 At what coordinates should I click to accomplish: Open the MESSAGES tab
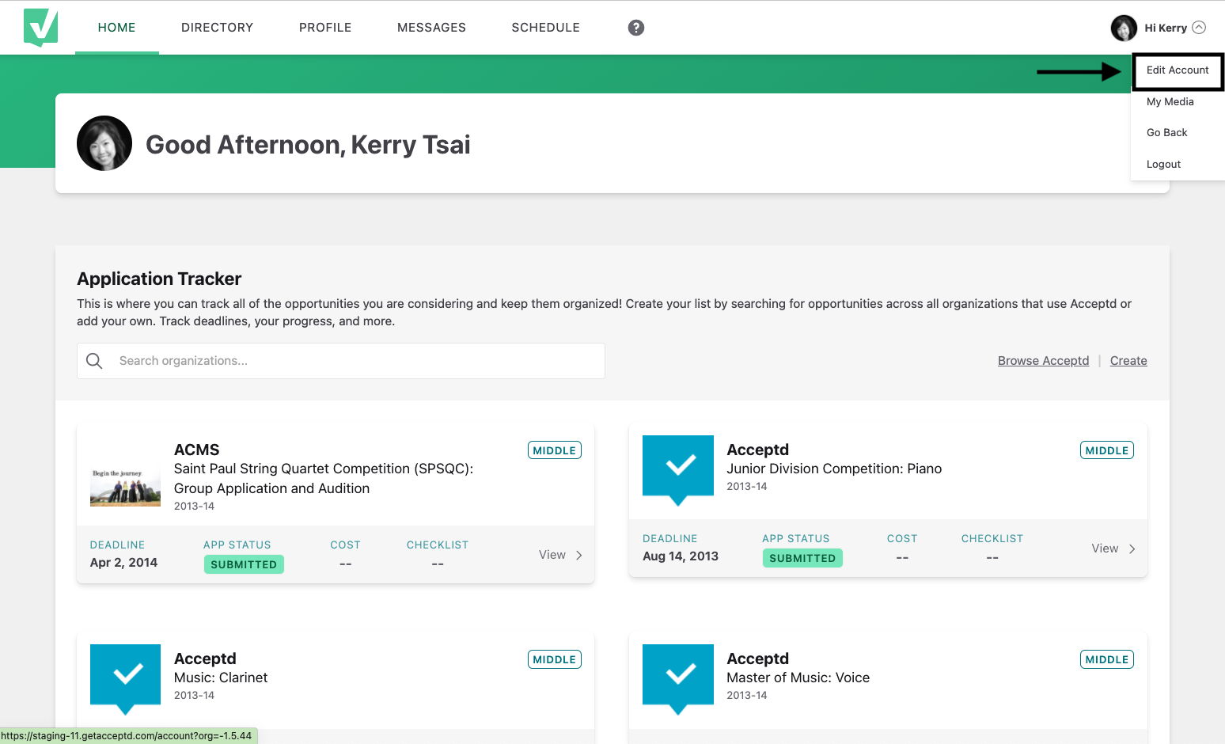click(432, 28)
